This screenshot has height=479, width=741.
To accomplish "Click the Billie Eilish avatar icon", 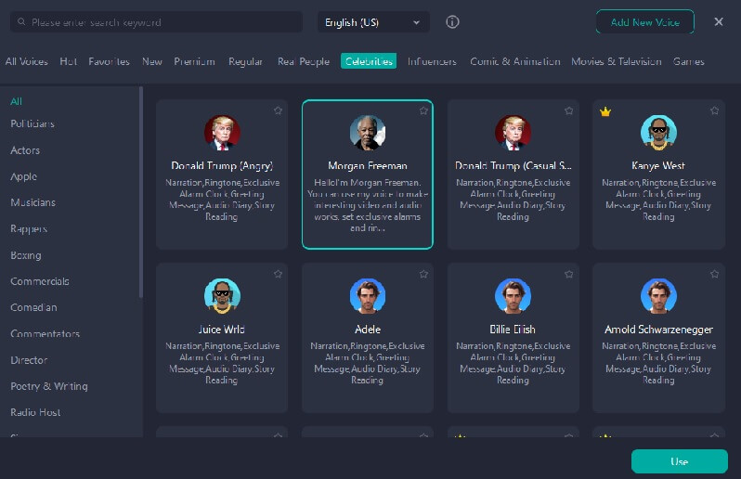I will pos(513,296).
